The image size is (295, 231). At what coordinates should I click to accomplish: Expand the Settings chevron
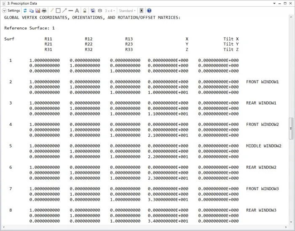pyautogui.click(x=4, y=11)
